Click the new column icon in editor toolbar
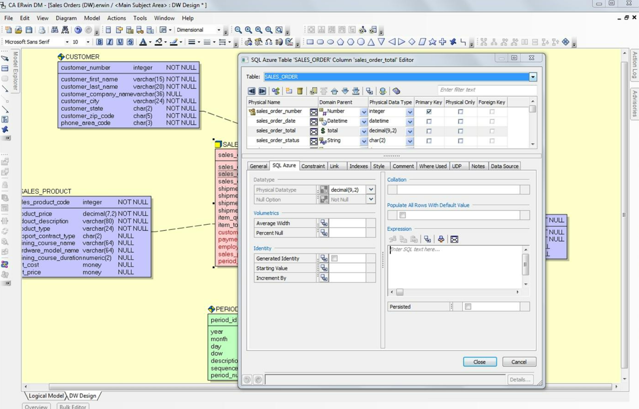The width and height of the screenshot is (639, 409). [x=289, y=91]
